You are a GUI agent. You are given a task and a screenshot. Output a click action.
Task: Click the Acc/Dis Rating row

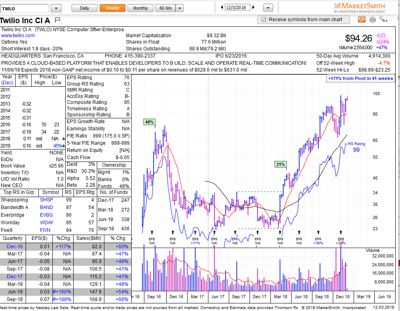(x=98, y=96)
